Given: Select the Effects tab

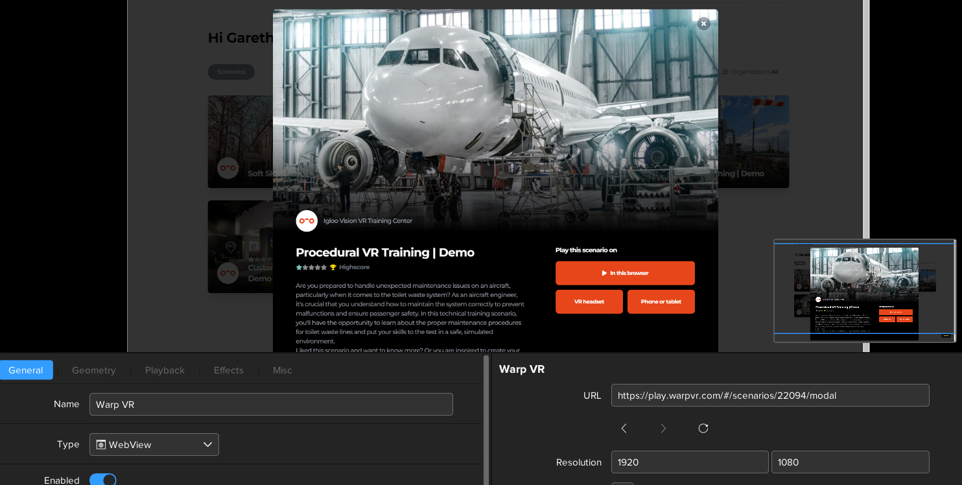Looking at the screenshot, I should (229, 370).
